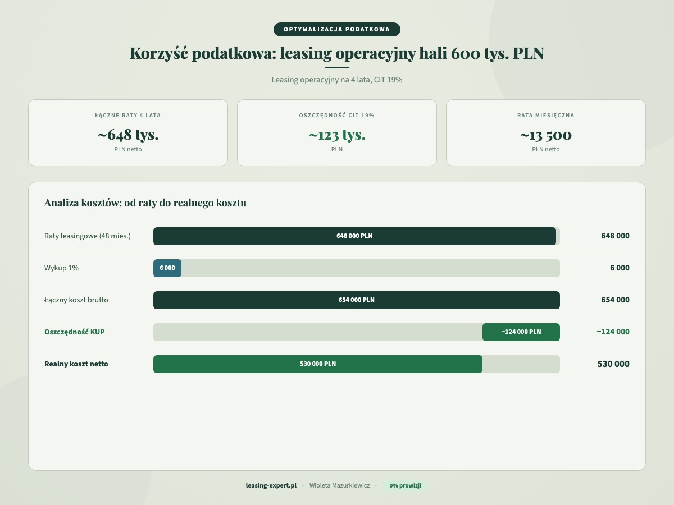Click the 530 000 PLN green bar

[x=317, y=364]
